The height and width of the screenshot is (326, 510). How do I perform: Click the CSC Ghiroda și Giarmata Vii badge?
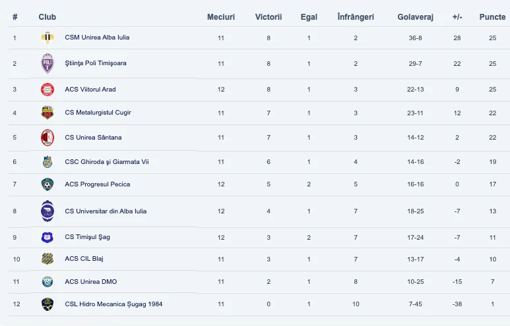coord(47,162)
